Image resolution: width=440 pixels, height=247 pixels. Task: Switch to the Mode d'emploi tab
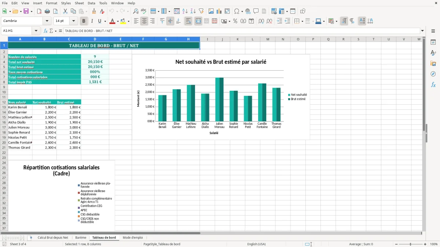click(x=133, y=237)
